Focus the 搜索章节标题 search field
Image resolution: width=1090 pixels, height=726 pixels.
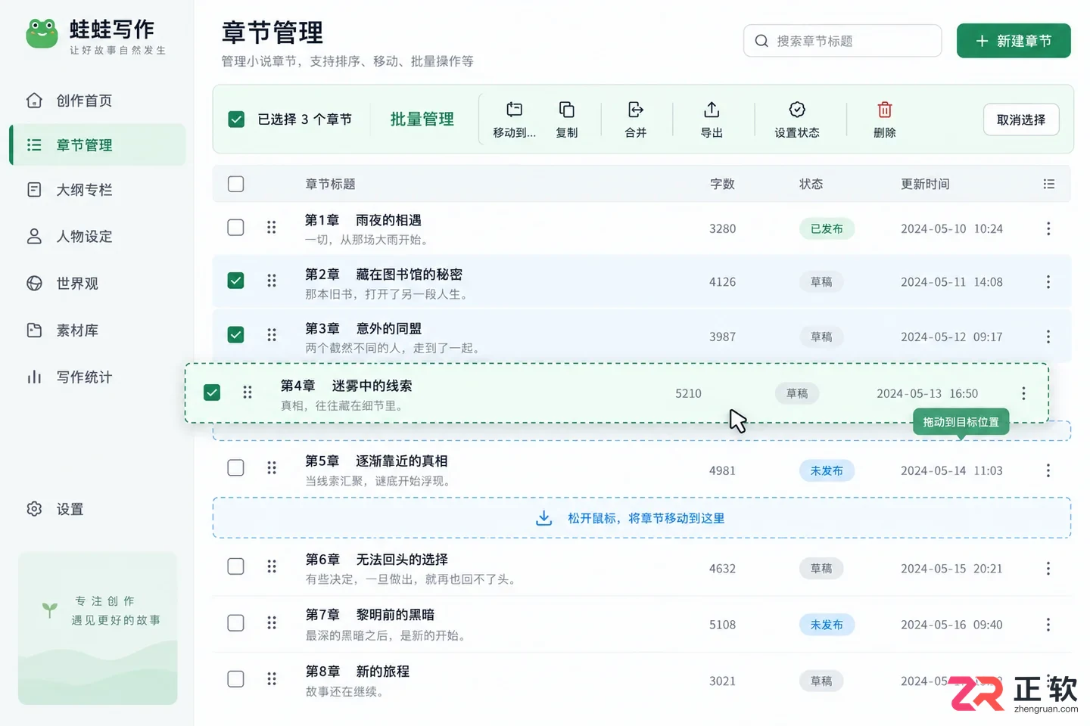pos(842,41)
